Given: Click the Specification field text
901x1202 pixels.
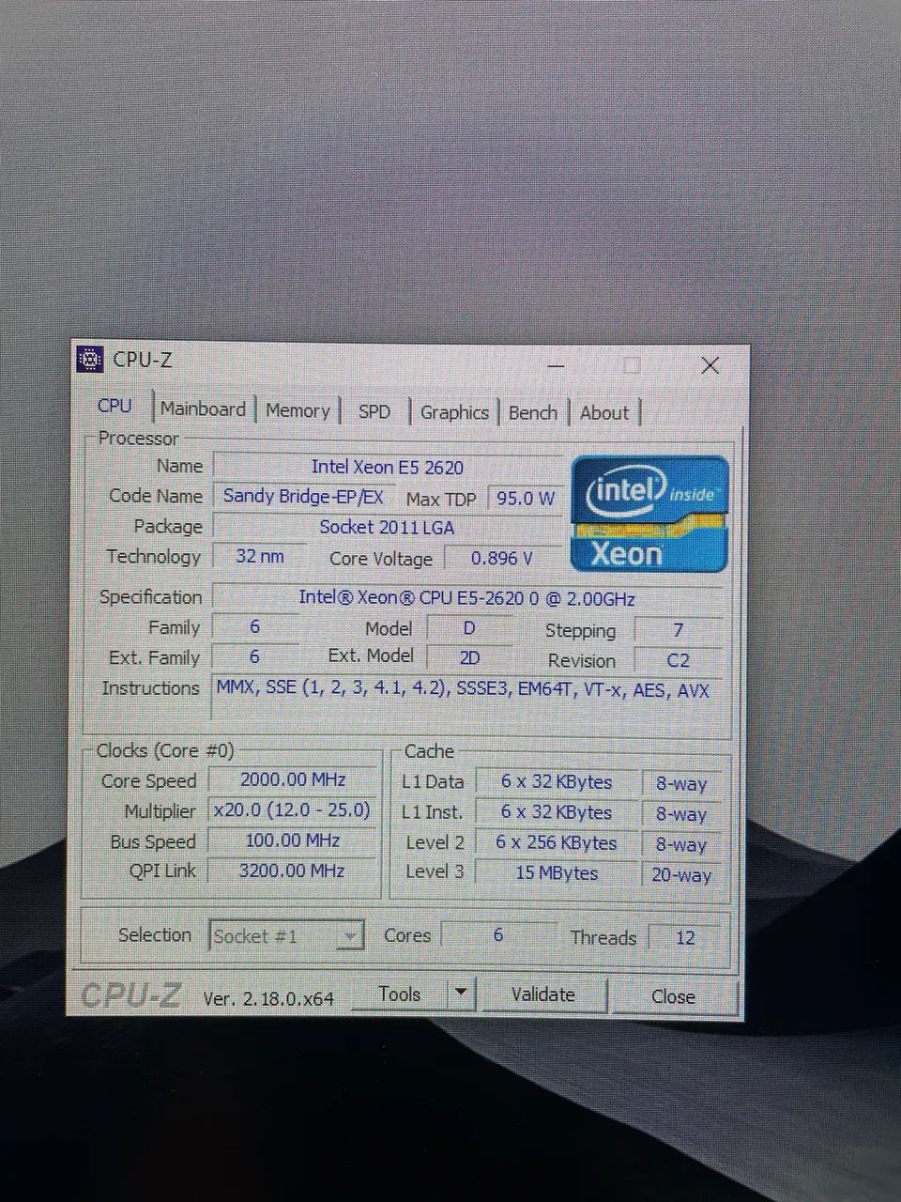Looking at the screenshot, I should [x=467, y=598].
